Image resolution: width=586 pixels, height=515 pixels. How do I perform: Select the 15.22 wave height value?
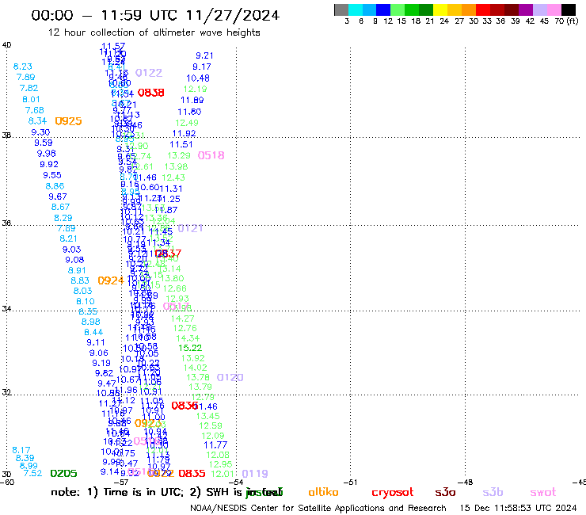point(190,348)
